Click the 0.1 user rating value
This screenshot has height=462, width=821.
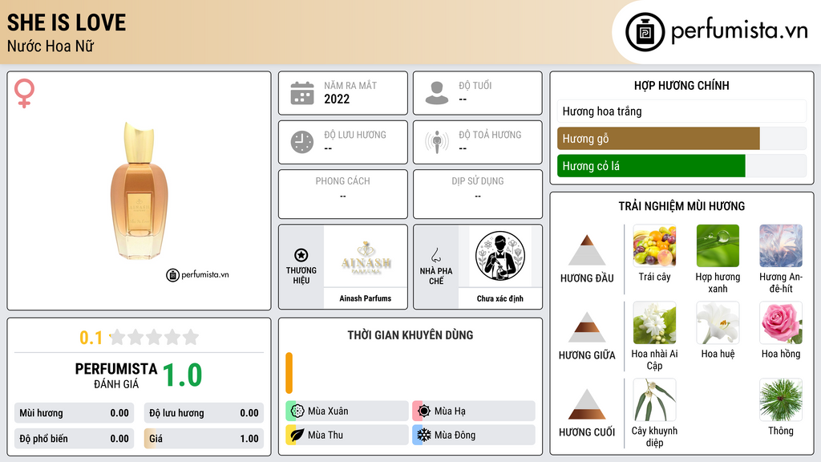point(91,338)
